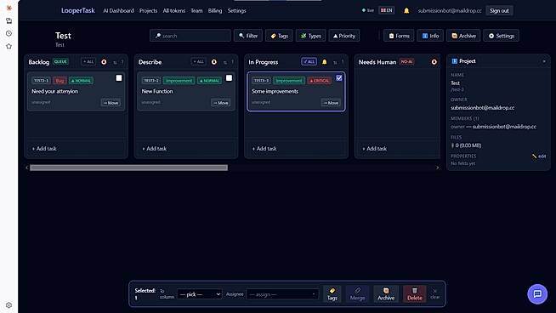
Task: Open Settings in top navigation
Action: click(x=236, y=11)
